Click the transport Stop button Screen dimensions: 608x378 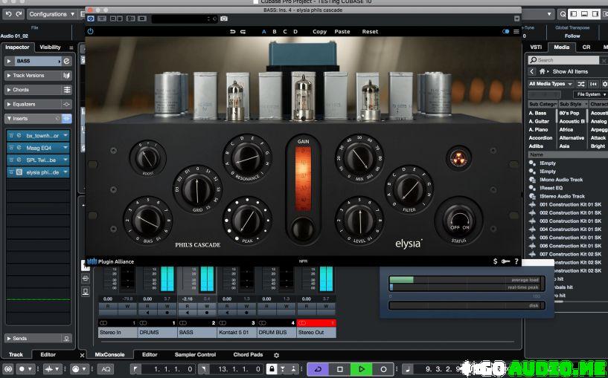click(x=339, y=369)
